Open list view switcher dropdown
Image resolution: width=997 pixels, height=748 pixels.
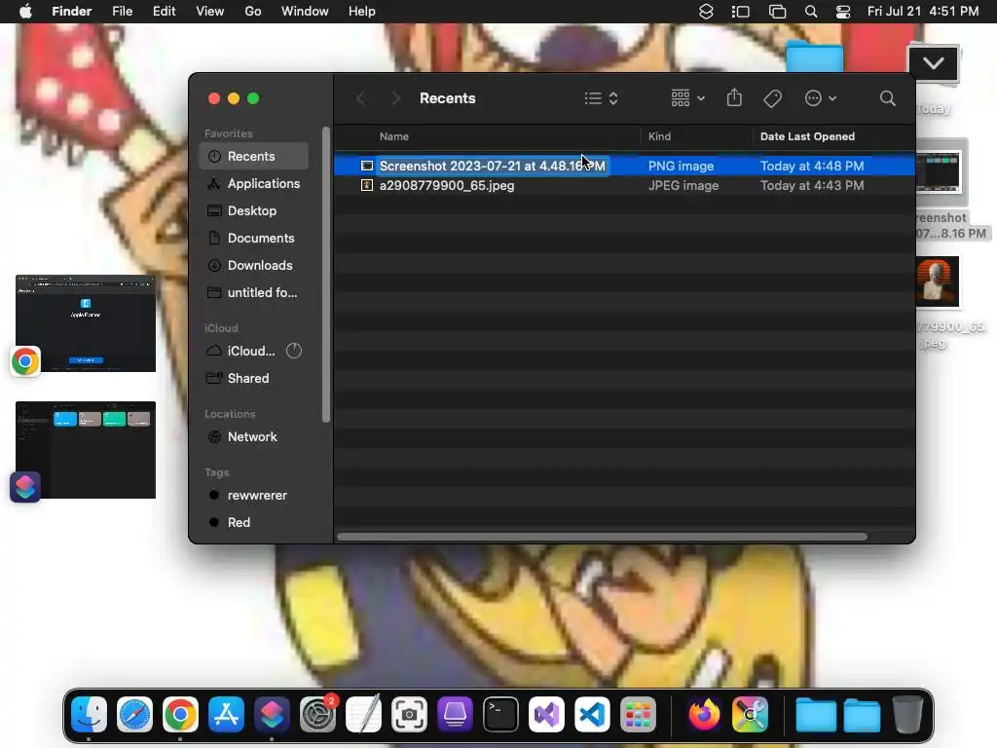tap(601, 98)
